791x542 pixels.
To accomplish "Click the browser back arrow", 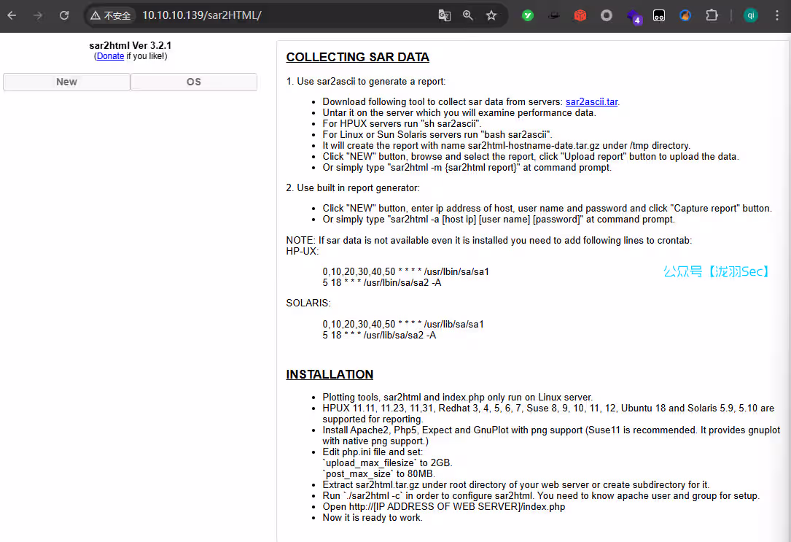I will click(12, 15).
